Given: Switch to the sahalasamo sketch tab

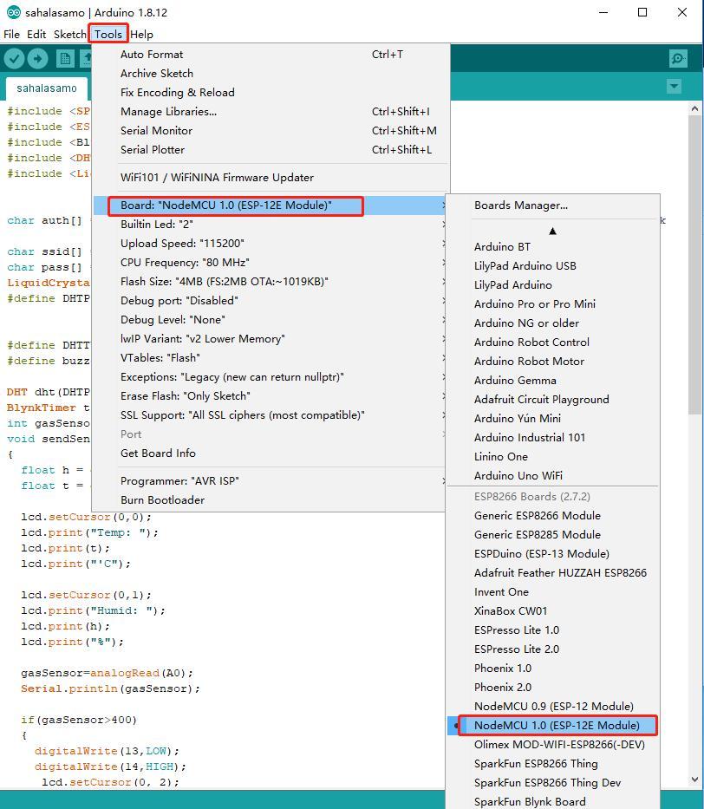Looking at the screenshot, I should point(47,88).
